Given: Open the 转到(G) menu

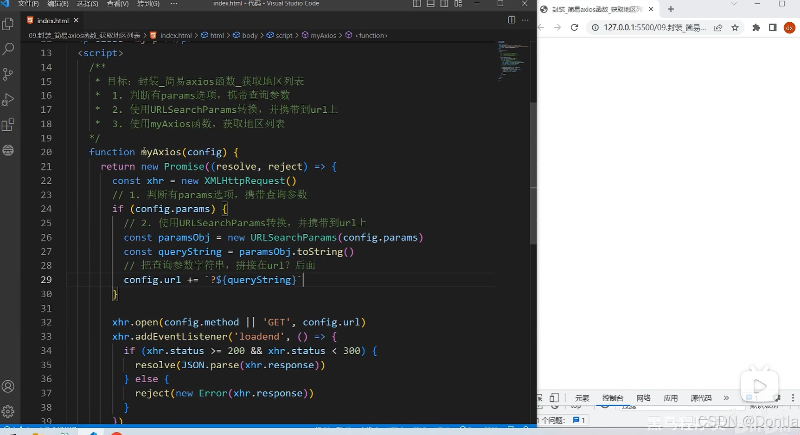Looking at the screenshot, I should pos(148,3).
